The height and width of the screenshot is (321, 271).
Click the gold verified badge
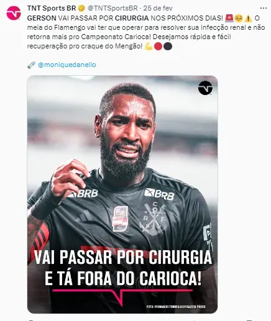(x=81, y=9)
